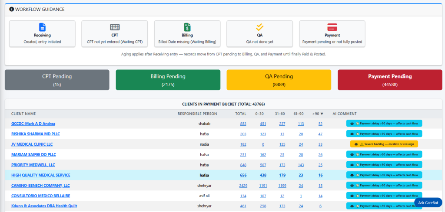Launch the Ask CareBot chat button
The width and height of the screenshot is (445, 212).
(428, 202)
